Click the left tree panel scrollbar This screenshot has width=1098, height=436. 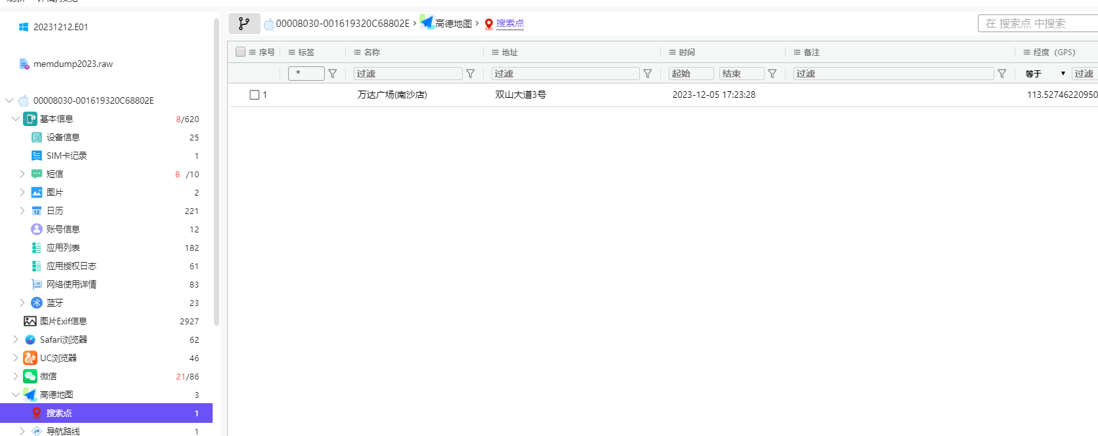pyautogui.click(x=217, y=172)
